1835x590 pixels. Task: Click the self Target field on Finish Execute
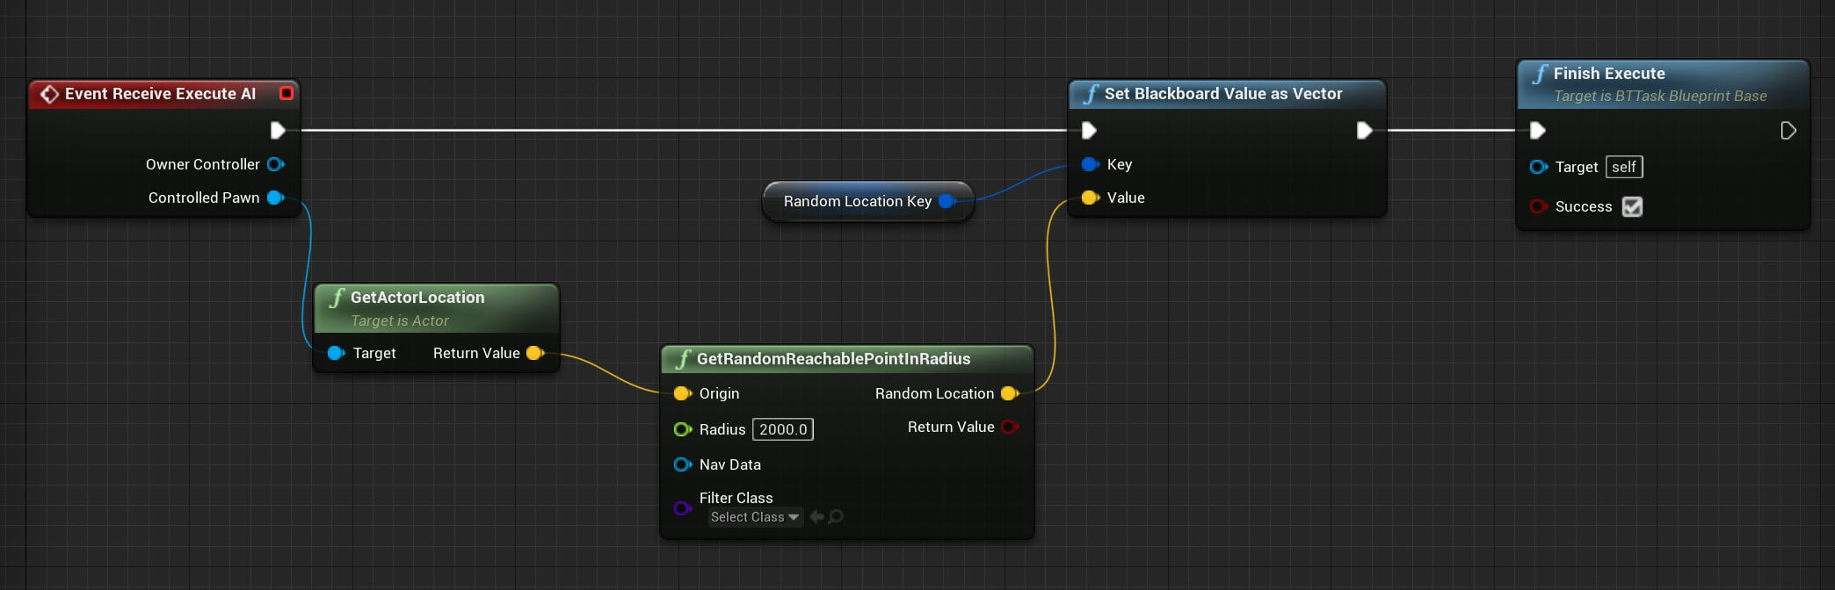1623,167
